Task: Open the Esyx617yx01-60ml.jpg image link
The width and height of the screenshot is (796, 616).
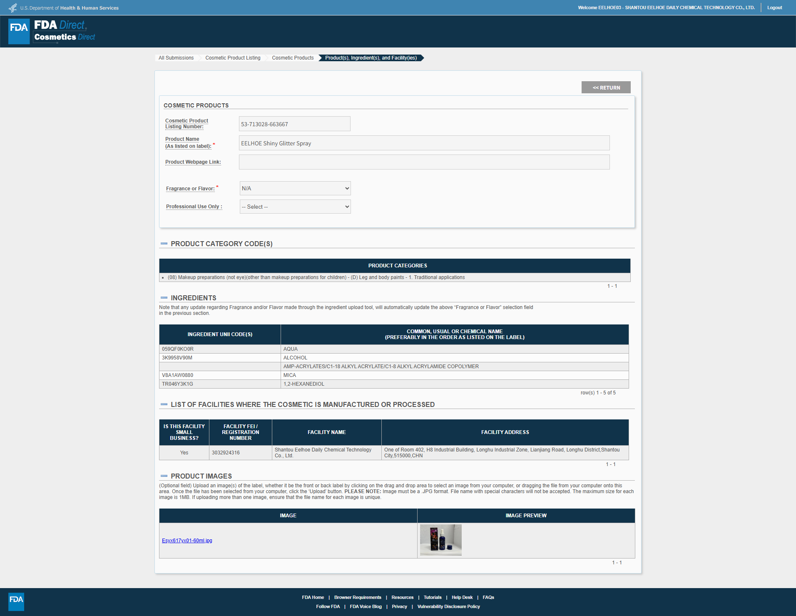Action: point(187,541)
